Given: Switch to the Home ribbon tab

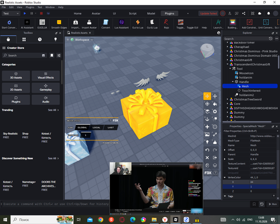Looking at the screenshot, I should pyautogui.click(x=77, y=13).
